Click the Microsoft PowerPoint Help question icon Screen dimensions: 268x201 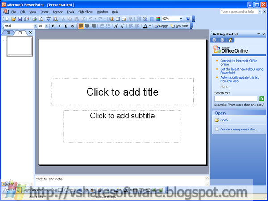point(188,19)
